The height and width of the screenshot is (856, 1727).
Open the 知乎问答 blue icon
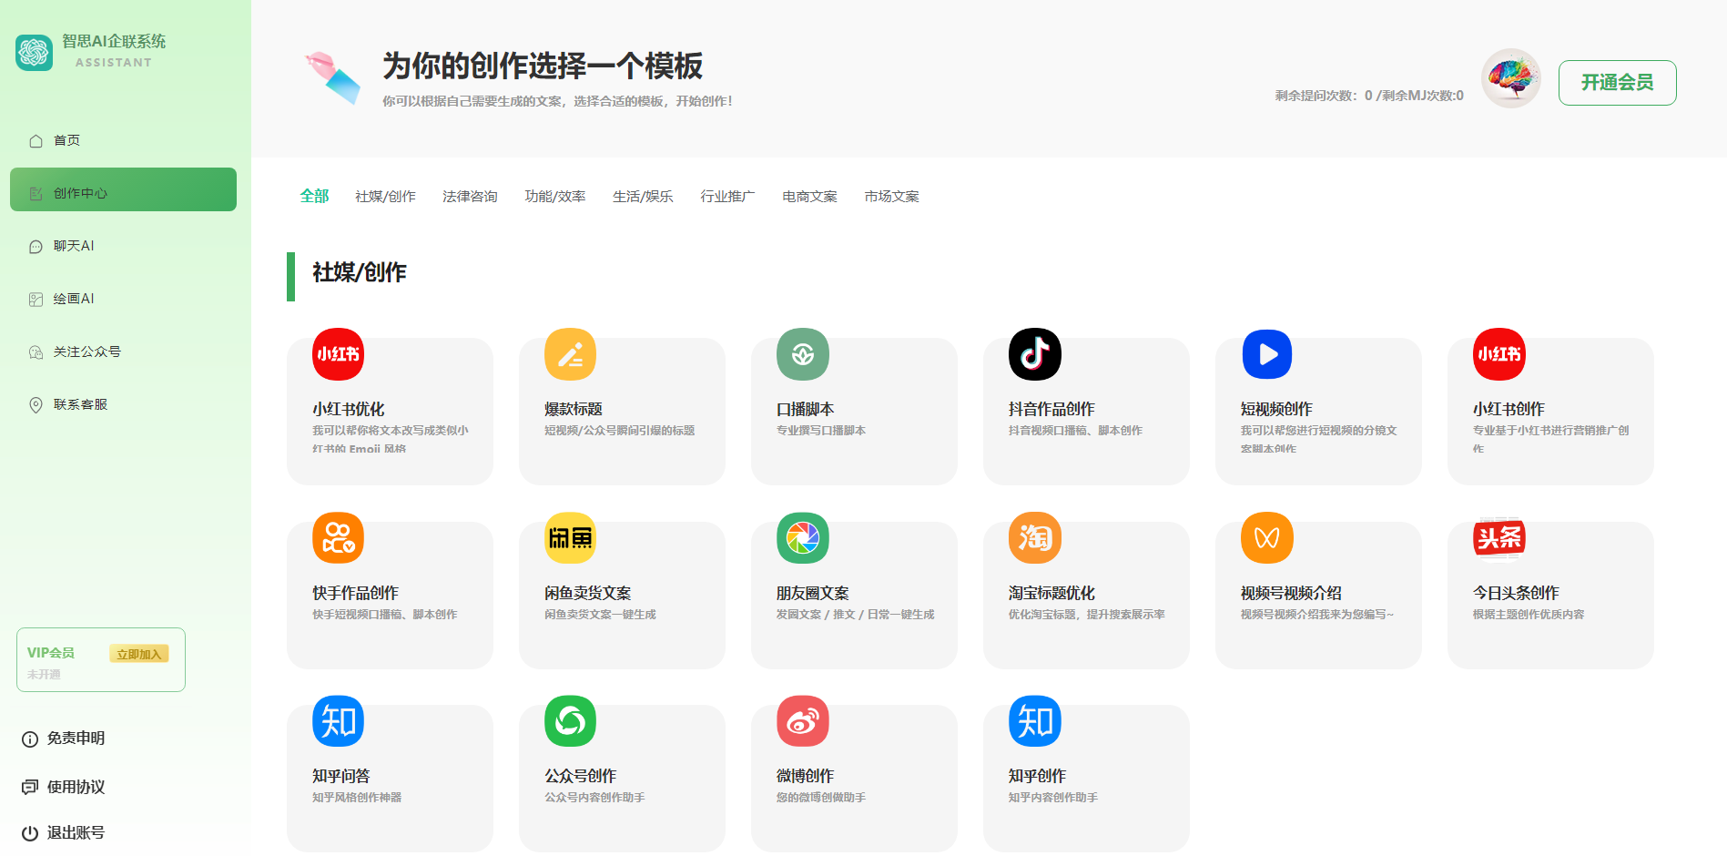pyautogui.click(x=338, y=721)
